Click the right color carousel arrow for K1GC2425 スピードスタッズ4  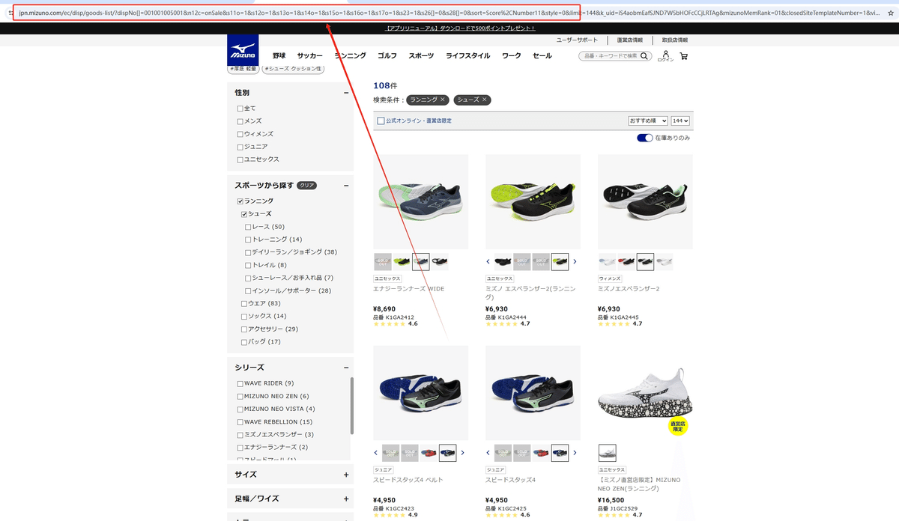pyautogui.click(x=575, y=452)
